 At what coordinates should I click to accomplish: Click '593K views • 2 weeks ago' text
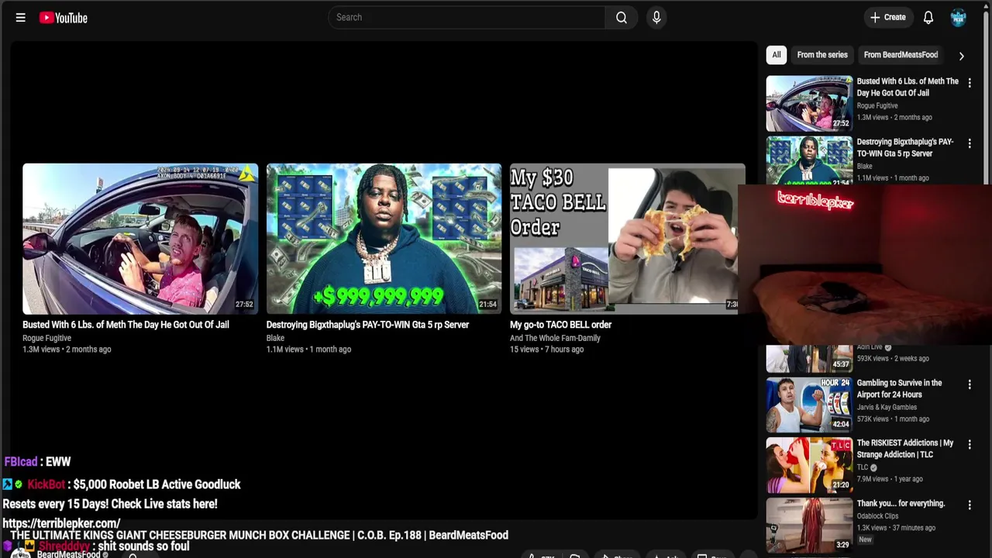coord(893,359)
